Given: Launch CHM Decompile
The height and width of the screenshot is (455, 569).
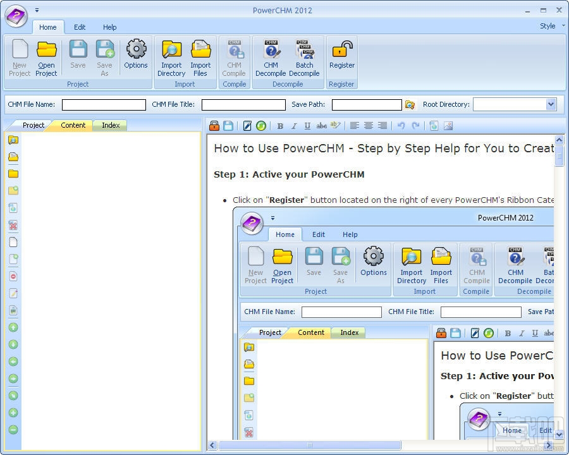Looking at the screenshot, I should tap(271, 58).
